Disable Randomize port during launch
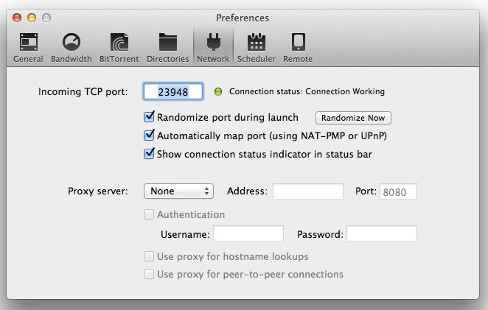Screen dimensions: 488x310 (149, 117)
